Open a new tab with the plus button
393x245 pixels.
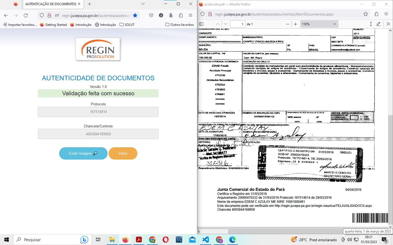[89, 4]
